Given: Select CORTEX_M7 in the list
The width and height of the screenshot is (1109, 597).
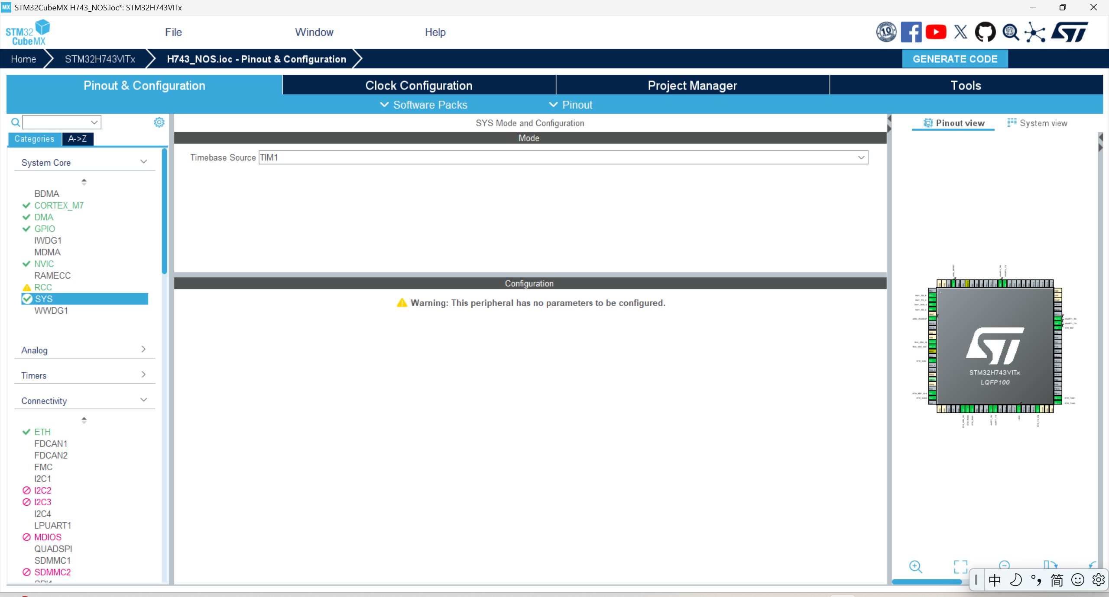Looking at the screenshot, I should point(59,205).
